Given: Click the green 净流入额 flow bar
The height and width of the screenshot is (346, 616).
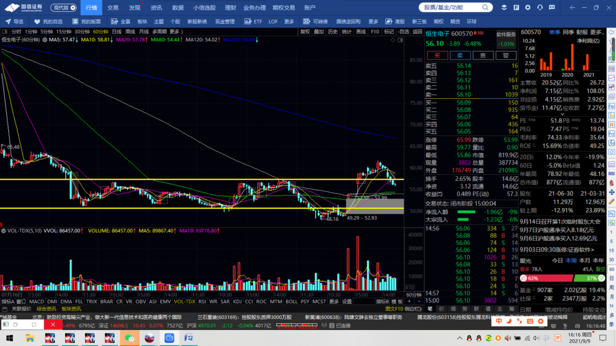Looking at the screenshot, I should coord(467,212).
